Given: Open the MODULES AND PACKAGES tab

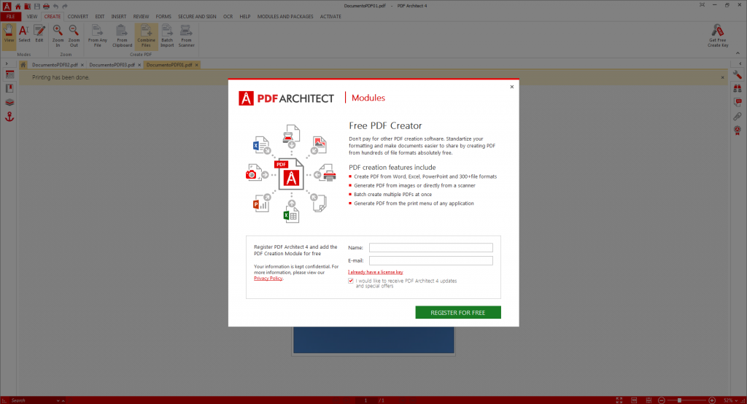Looking at the screenshot, I should [285, 16].
